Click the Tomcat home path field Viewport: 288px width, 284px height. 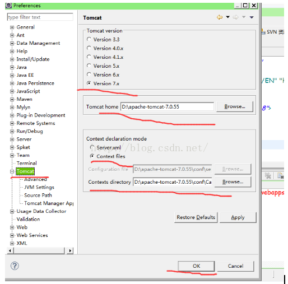[x=167, y=107]
